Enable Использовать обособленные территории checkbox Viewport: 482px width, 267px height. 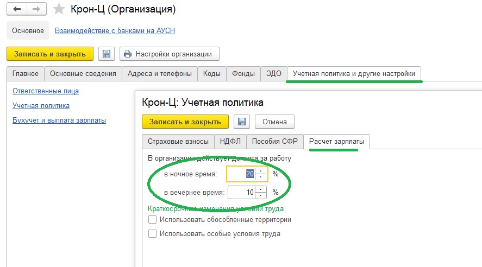pos(152,220)
